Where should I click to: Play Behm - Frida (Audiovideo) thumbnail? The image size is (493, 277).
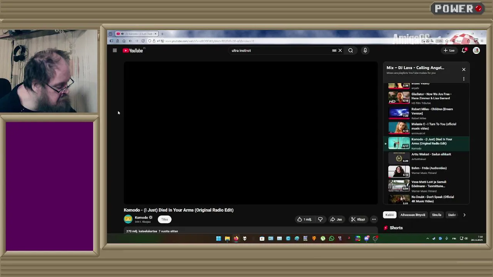click(x=399, y=171)
